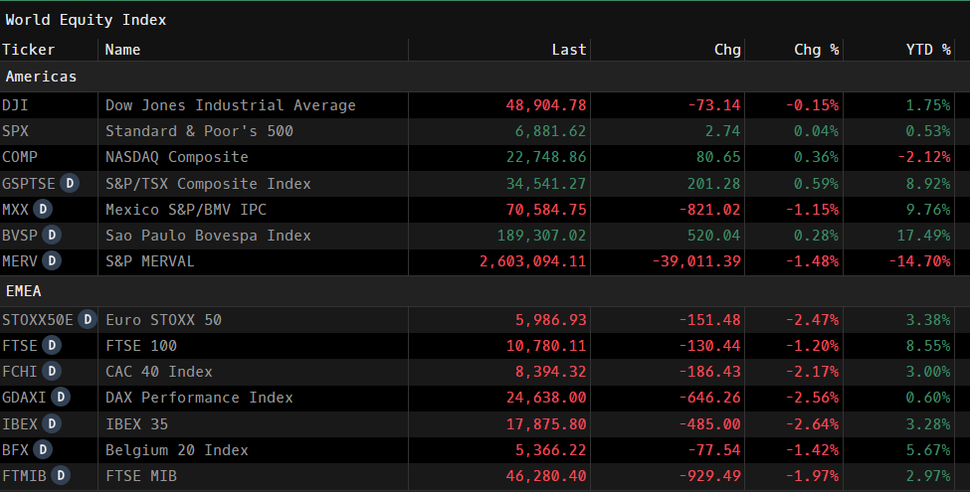Open Belgium 20 Index name
970x492 pixels.
point(177,450)
